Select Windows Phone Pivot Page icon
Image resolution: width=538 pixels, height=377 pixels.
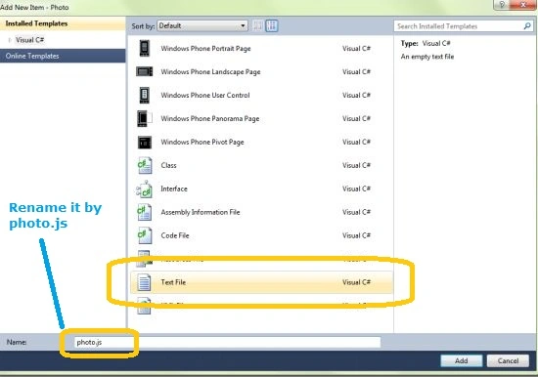tap(145, 142)
